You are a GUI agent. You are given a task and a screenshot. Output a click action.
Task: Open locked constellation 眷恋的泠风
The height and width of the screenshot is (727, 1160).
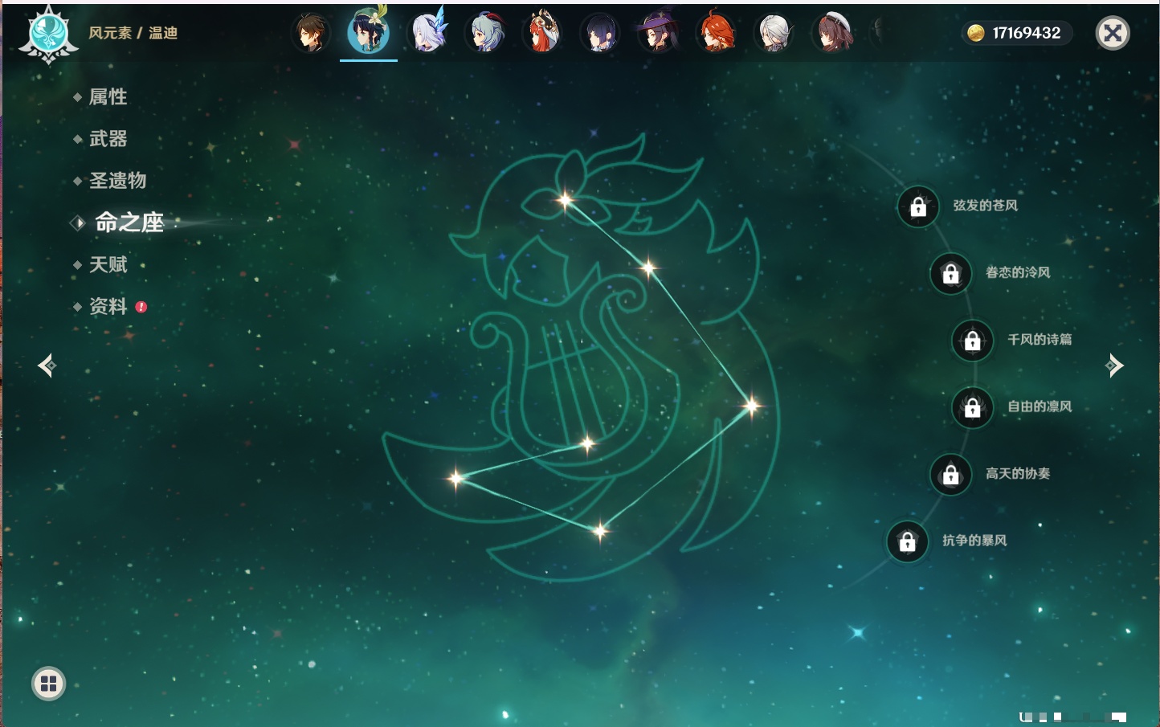951,274
